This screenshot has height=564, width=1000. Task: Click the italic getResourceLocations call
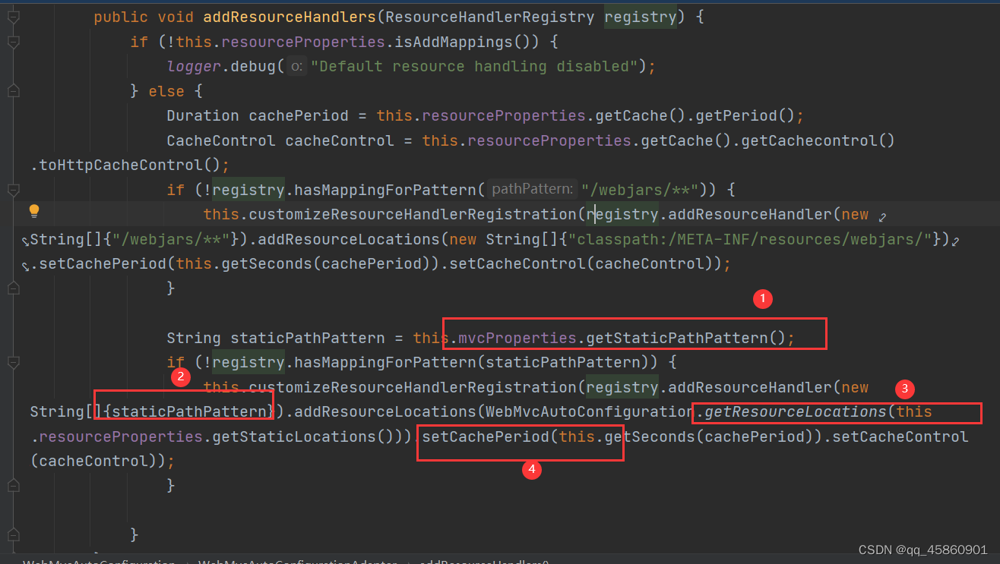coord(796,411)
